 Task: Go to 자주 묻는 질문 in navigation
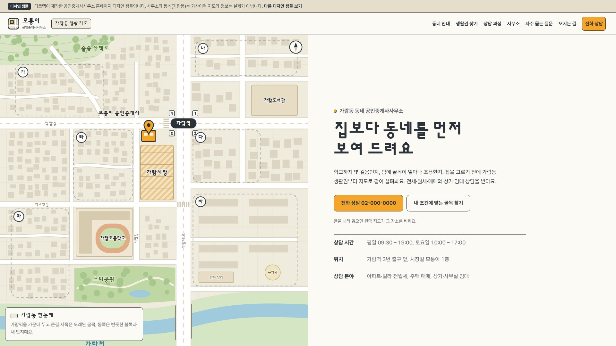click(539, 24)
